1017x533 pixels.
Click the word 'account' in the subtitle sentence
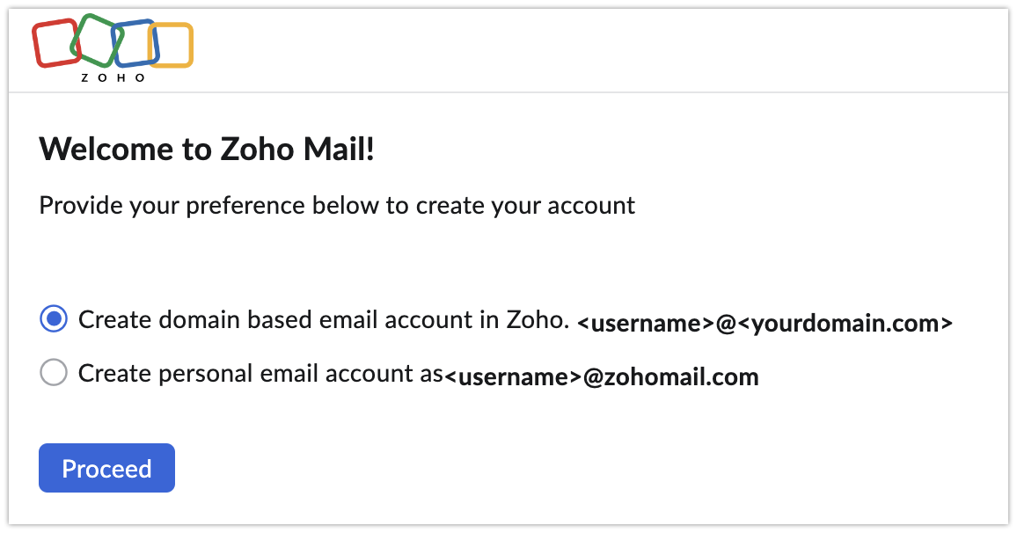pyautogui.click(x=591, y=206)
